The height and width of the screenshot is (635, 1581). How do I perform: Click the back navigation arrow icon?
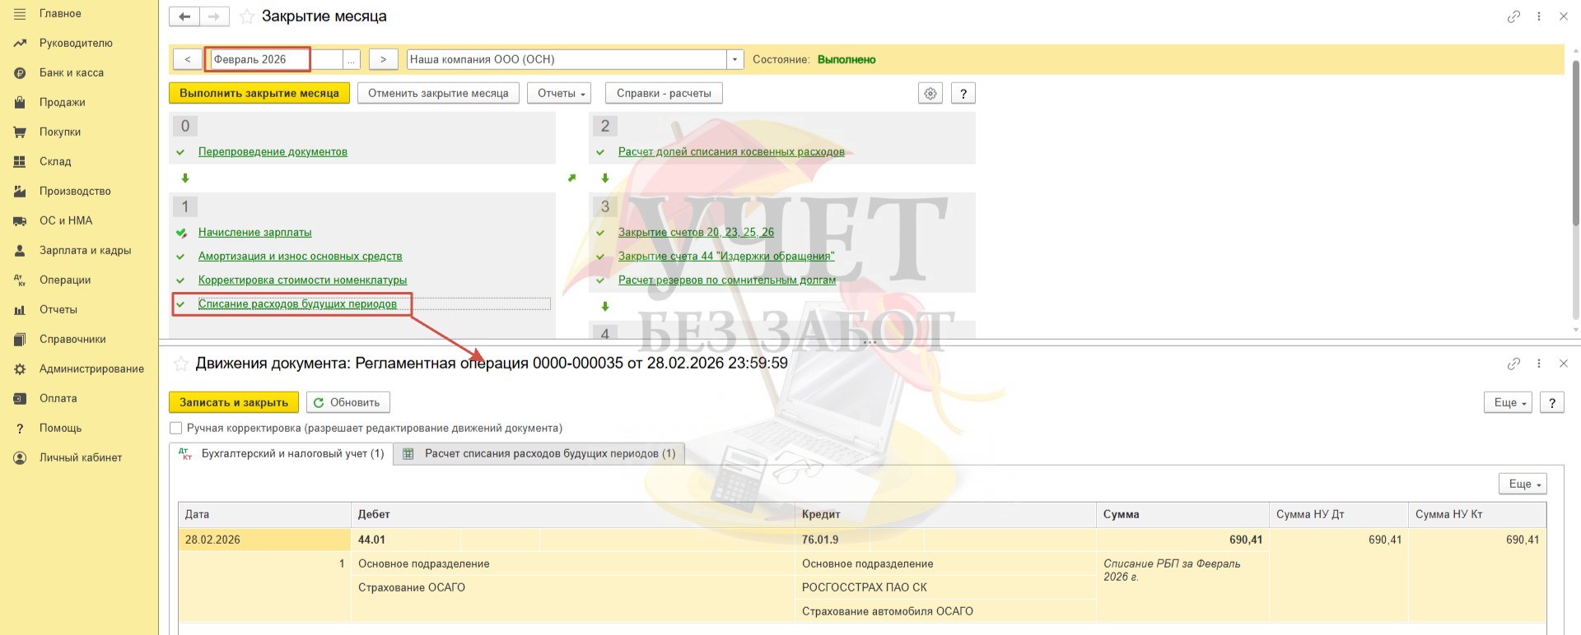pos(184,16)
